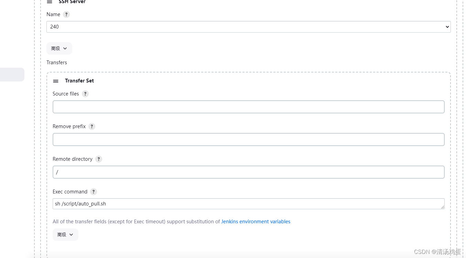Expand 高级 options below the Name dropdown

59,48
